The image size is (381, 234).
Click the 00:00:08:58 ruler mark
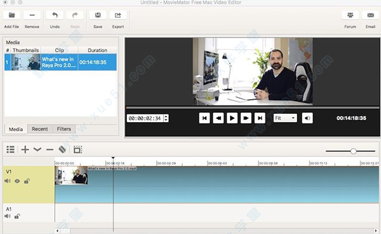pos(268,163)
